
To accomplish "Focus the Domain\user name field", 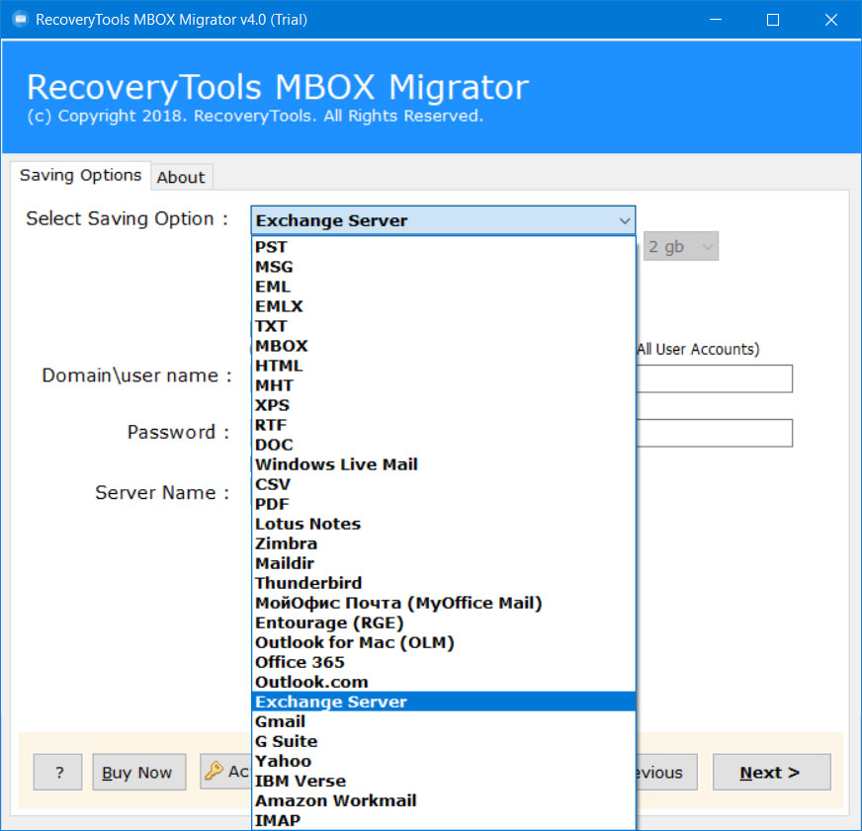I will pos(714,378).
